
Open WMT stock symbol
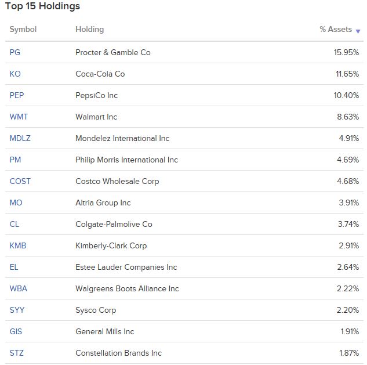19,117
